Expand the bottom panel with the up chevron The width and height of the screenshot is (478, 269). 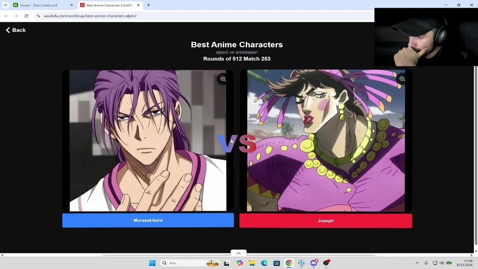(239, 253)
